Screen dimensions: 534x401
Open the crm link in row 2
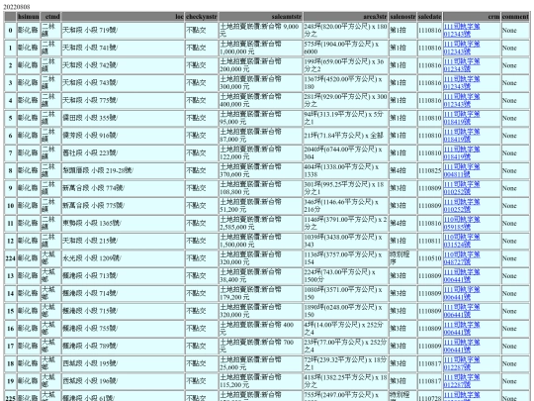tap(462, 65)
